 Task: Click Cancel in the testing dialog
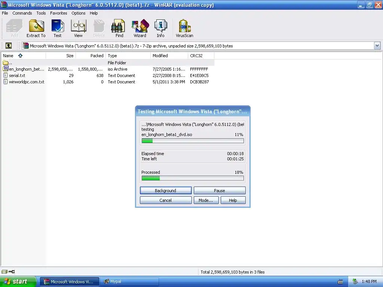[x=166, y=200]
